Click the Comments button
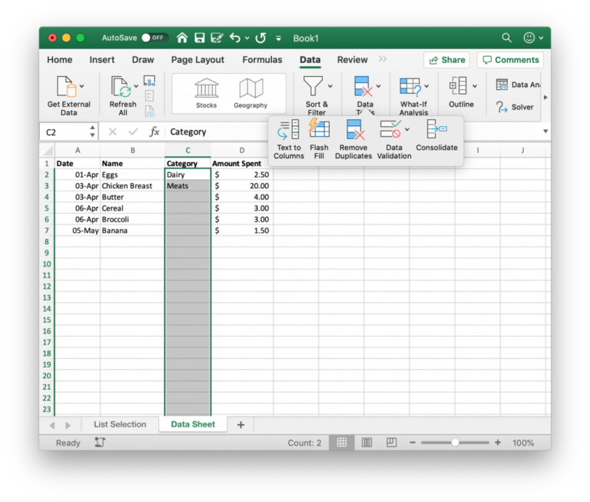This screenshot has height=502, width=590. tap(511, 60)
